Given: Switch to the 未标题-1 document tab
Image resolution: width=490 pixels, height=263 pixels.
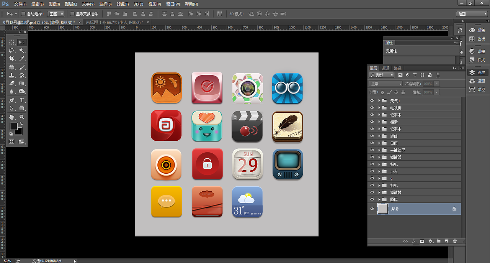Looking at the screenshot, I should coord(114,22).
